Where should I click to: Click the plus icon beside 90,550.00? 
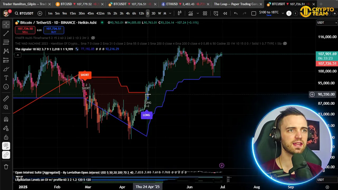pos(312,94)
